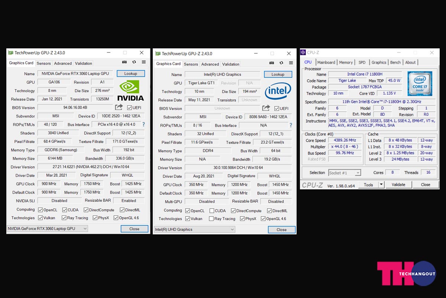Click Bus Interface question mark in NVIDIA window

(x=143, y=124)
